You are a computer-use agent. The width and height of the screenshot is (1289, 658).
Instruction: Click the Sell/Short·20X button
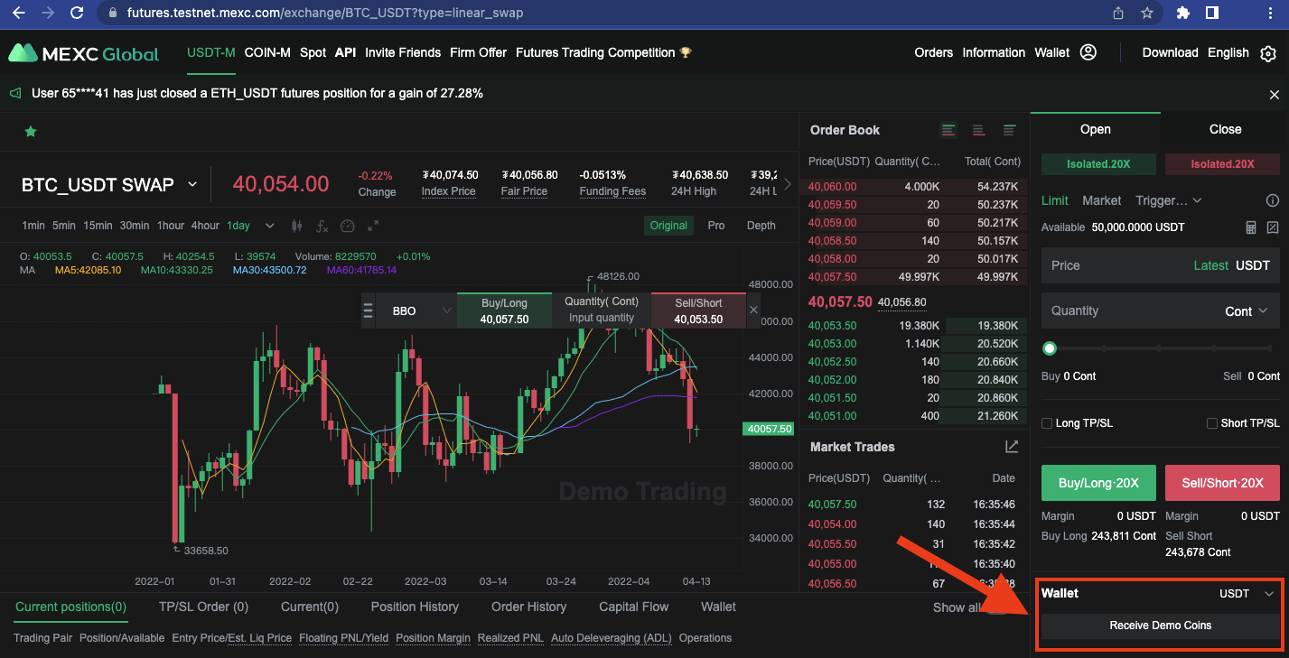coord(1222,483)
